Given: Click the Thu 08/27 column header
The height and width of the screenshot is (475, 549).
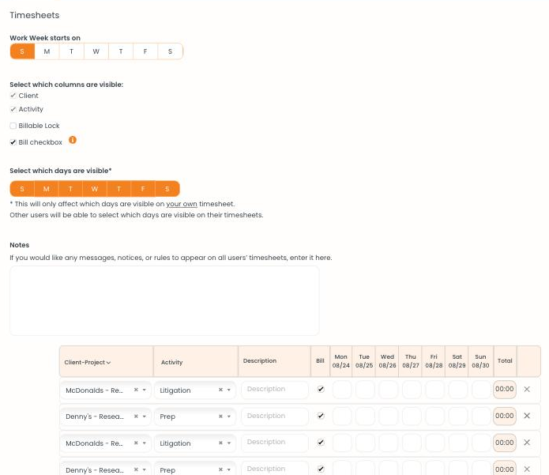Looking at the screenshot, I should (x=410, y=361).
